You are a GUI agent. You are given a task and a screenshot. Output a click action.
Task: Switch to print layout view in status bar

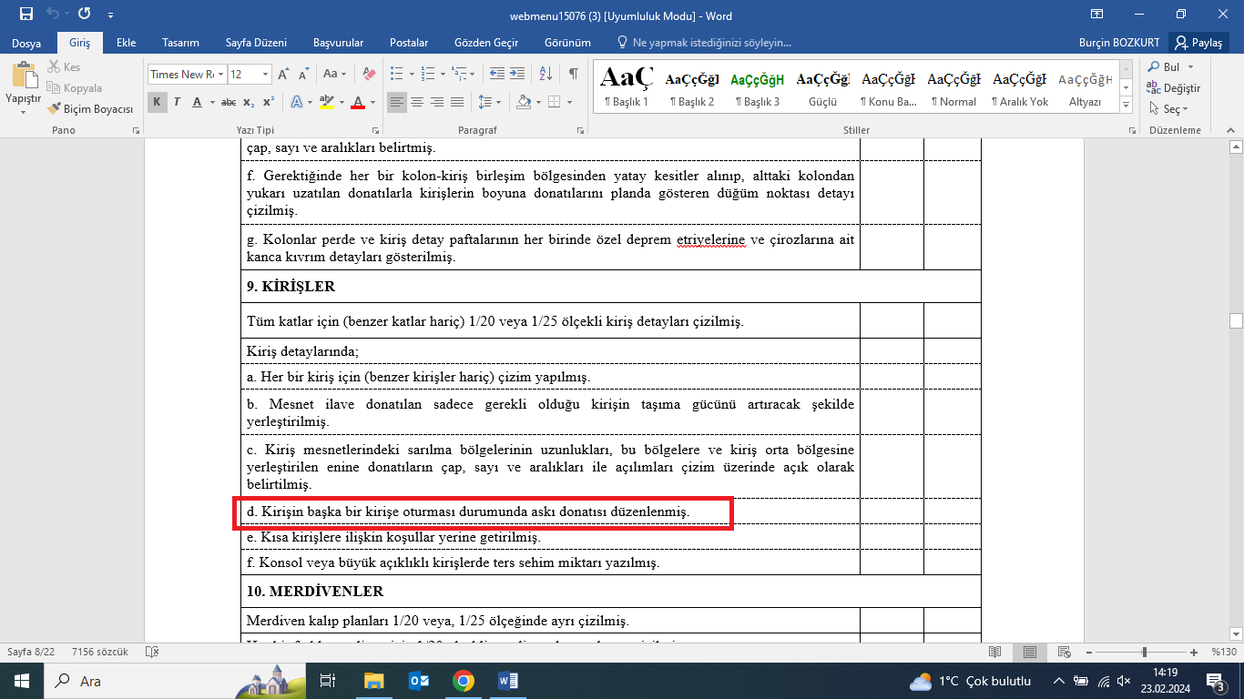point(1029,652)
